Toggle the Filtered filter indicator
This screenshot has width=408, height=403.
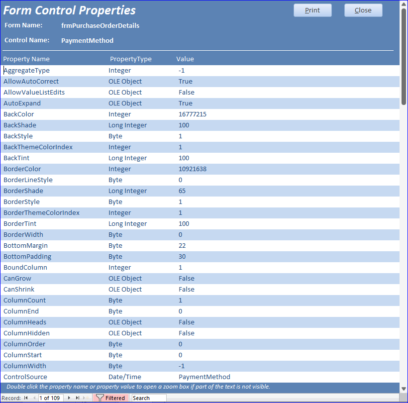pyautogui.click(x=110, y=398)
